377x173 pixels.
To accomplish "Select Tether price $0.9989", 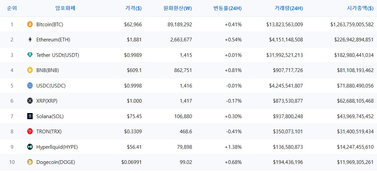I will click(x=133, y=55).
